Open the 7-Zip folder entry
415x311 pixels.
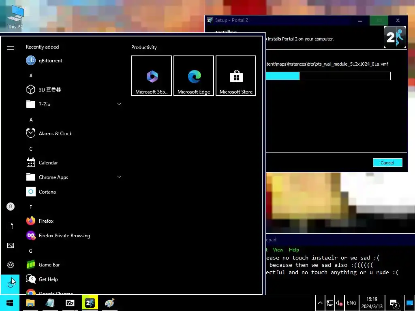point(73,104)
